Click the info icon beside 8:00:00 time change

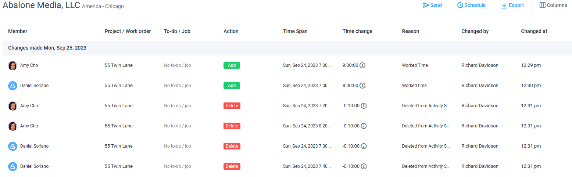(362, 86)
